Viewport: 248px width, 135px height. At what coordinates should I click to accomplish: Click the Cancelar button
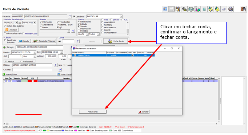click(144, 112)
